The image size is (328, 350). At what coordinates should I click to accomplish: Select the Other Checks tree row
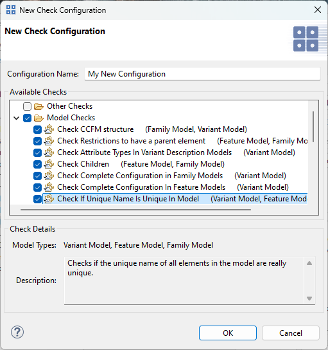click(x=70, y=106)
